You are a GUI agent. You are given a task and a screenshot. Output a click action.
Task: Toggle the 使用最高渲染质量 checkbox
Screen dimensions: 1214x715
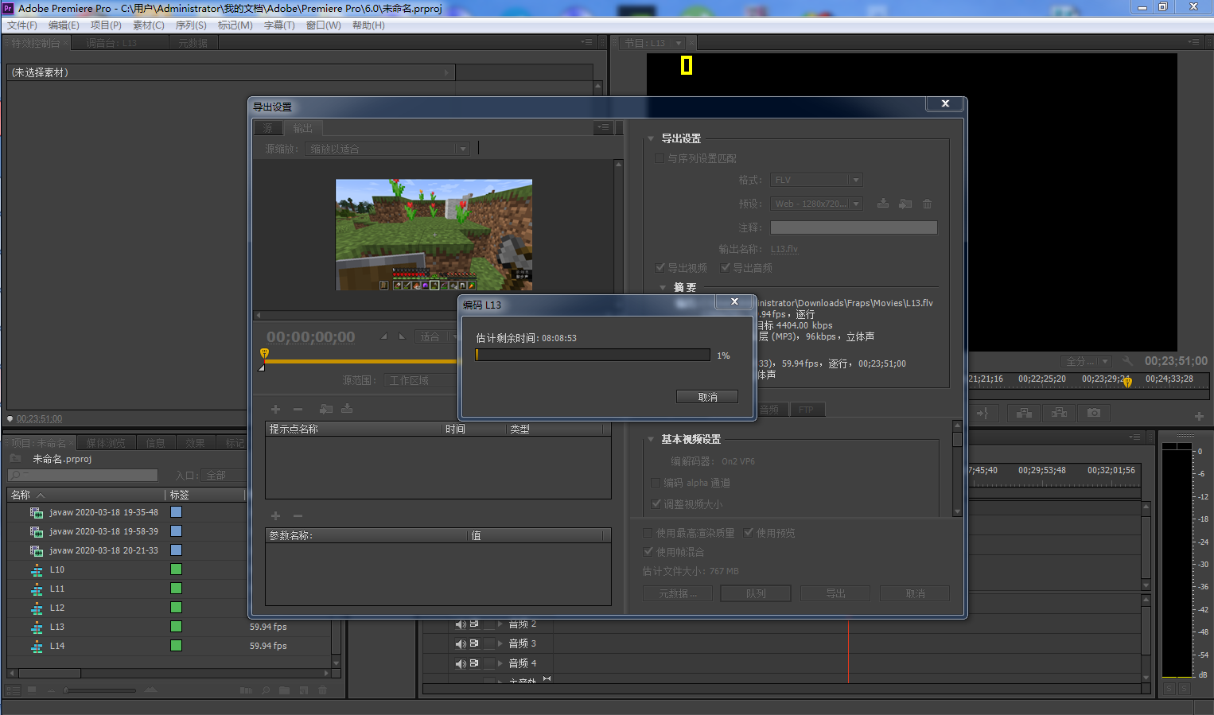tap(648, 533)
